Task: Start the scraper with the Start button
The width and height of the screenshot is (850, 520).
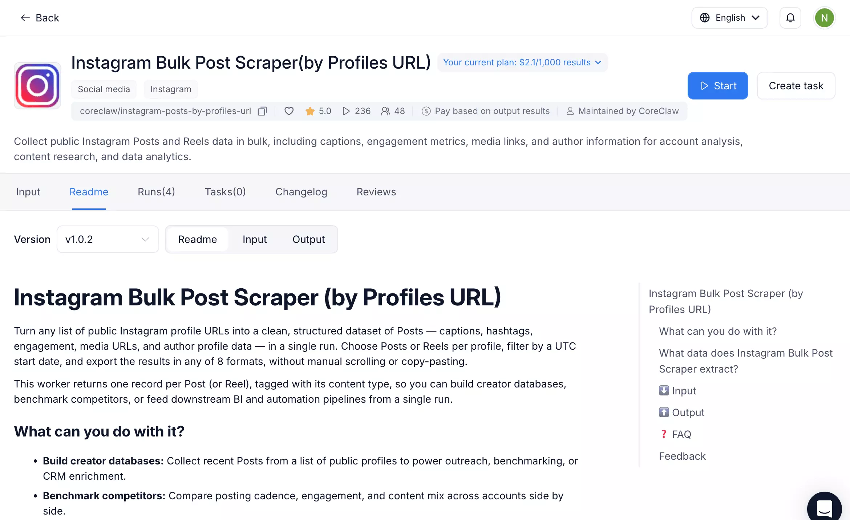Action: [x=718, y=86]
